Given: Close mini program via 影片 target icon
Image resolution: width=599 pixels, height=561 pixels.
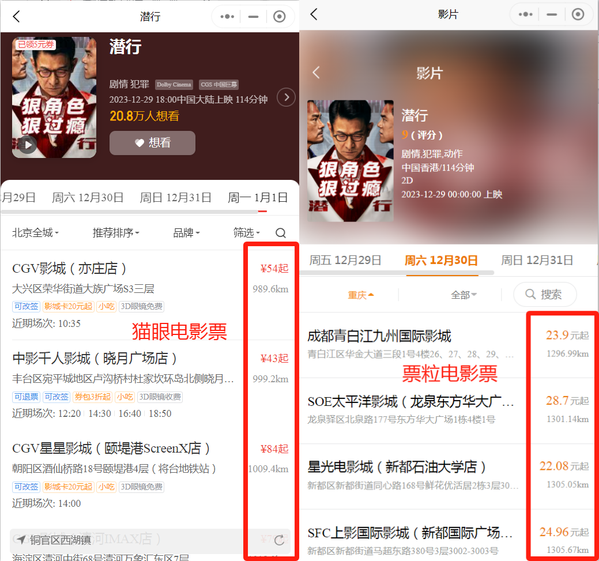Looking at the screenshot, I should [x=578, y=15].
